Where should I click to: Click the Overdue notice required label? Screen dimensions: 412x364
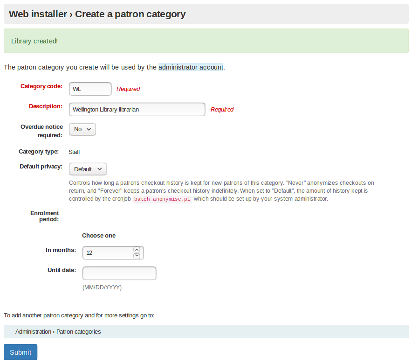41,131
